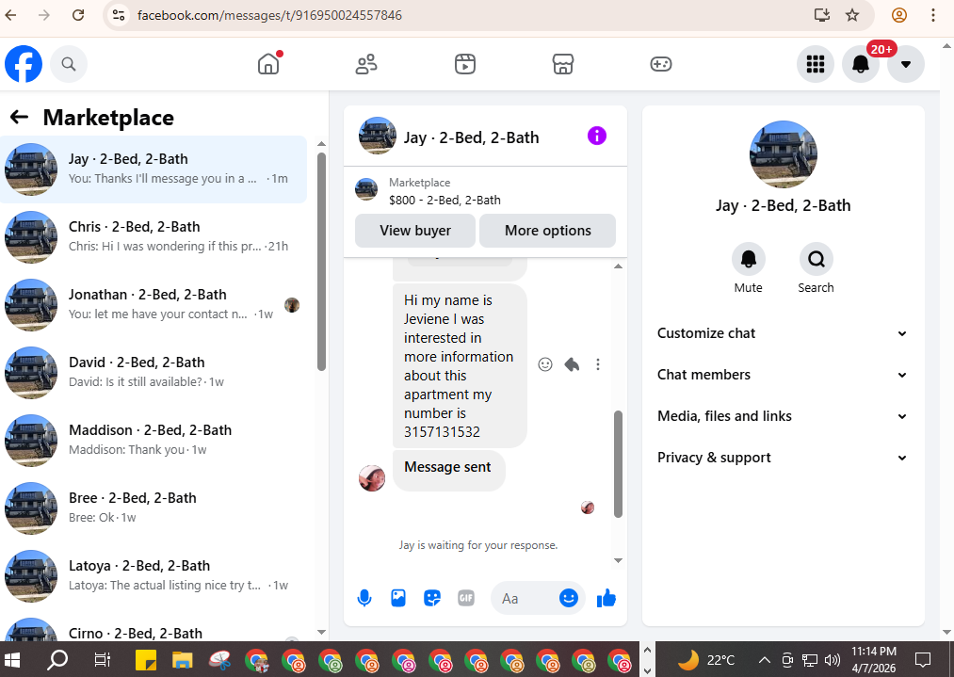The width and height of the screenshot is (954, 677).
Task: Open Chrome's three-dot menu
Action: [x=932, y=15]
